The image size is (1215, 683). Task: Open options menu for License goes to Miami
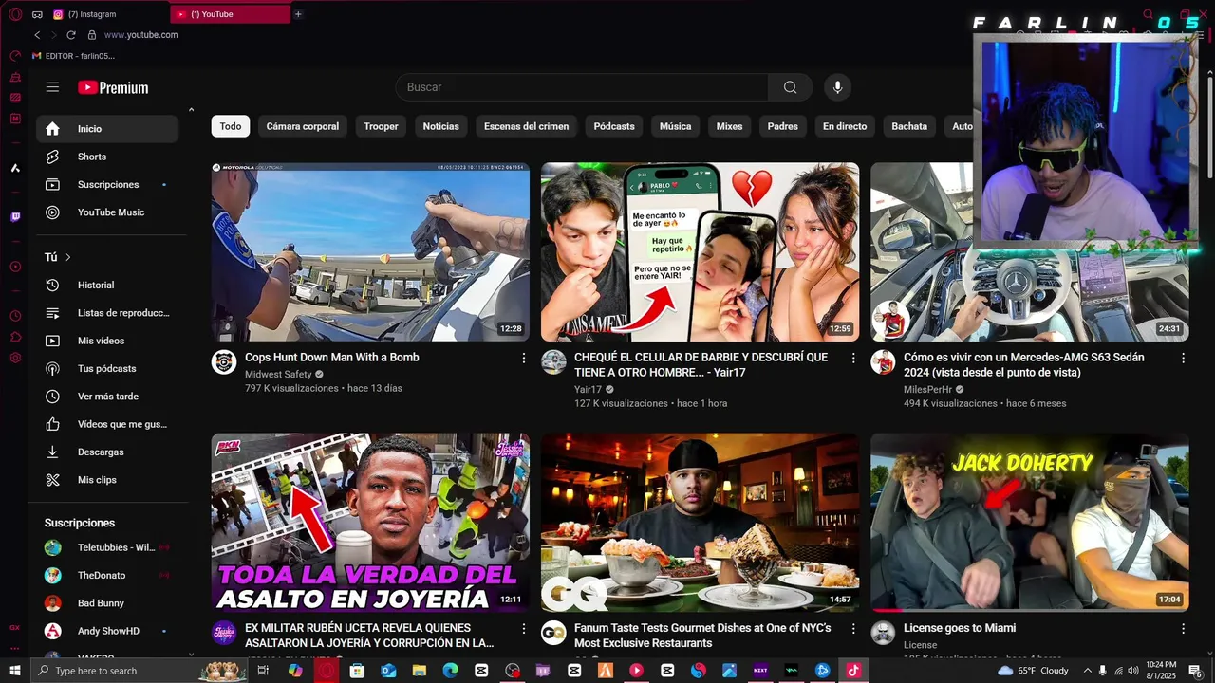[1183, 628]
